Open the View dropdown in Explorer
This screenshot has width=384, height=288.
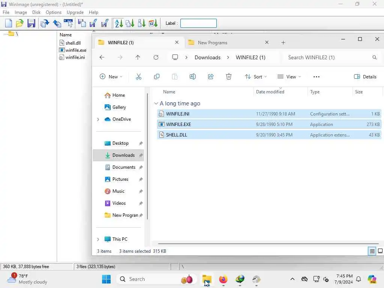289,76
